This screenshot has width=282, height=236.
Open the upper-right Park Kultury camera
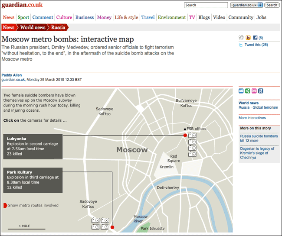tap(105, 220)
